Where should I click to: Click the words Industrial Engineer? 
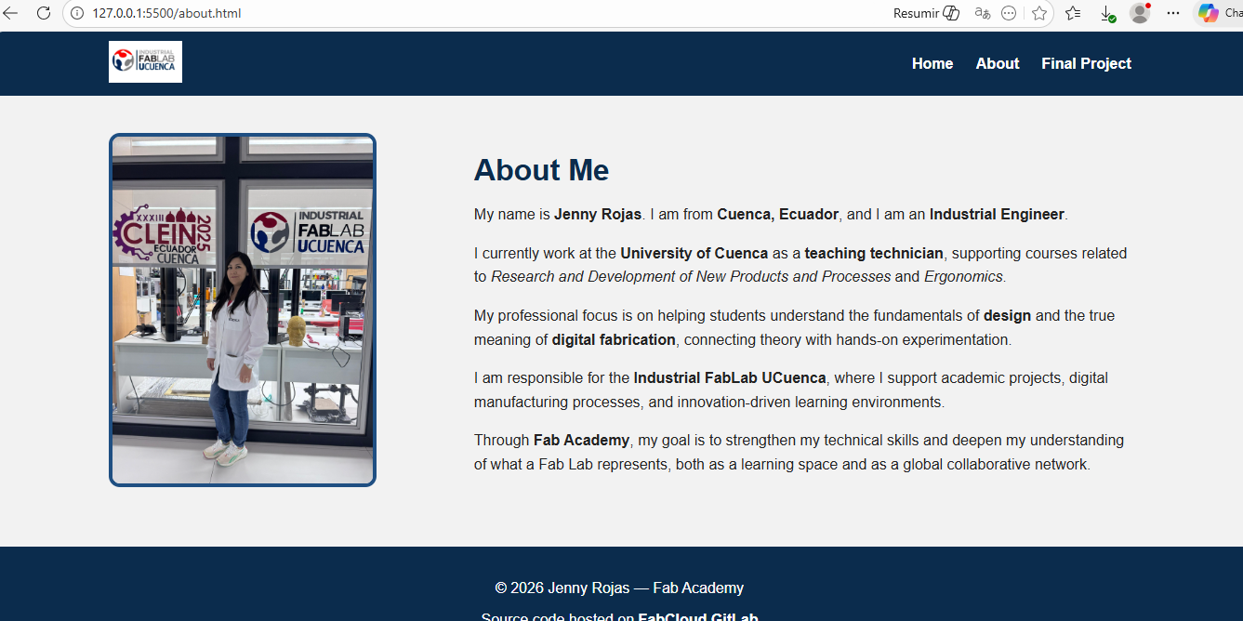(997, 214)
